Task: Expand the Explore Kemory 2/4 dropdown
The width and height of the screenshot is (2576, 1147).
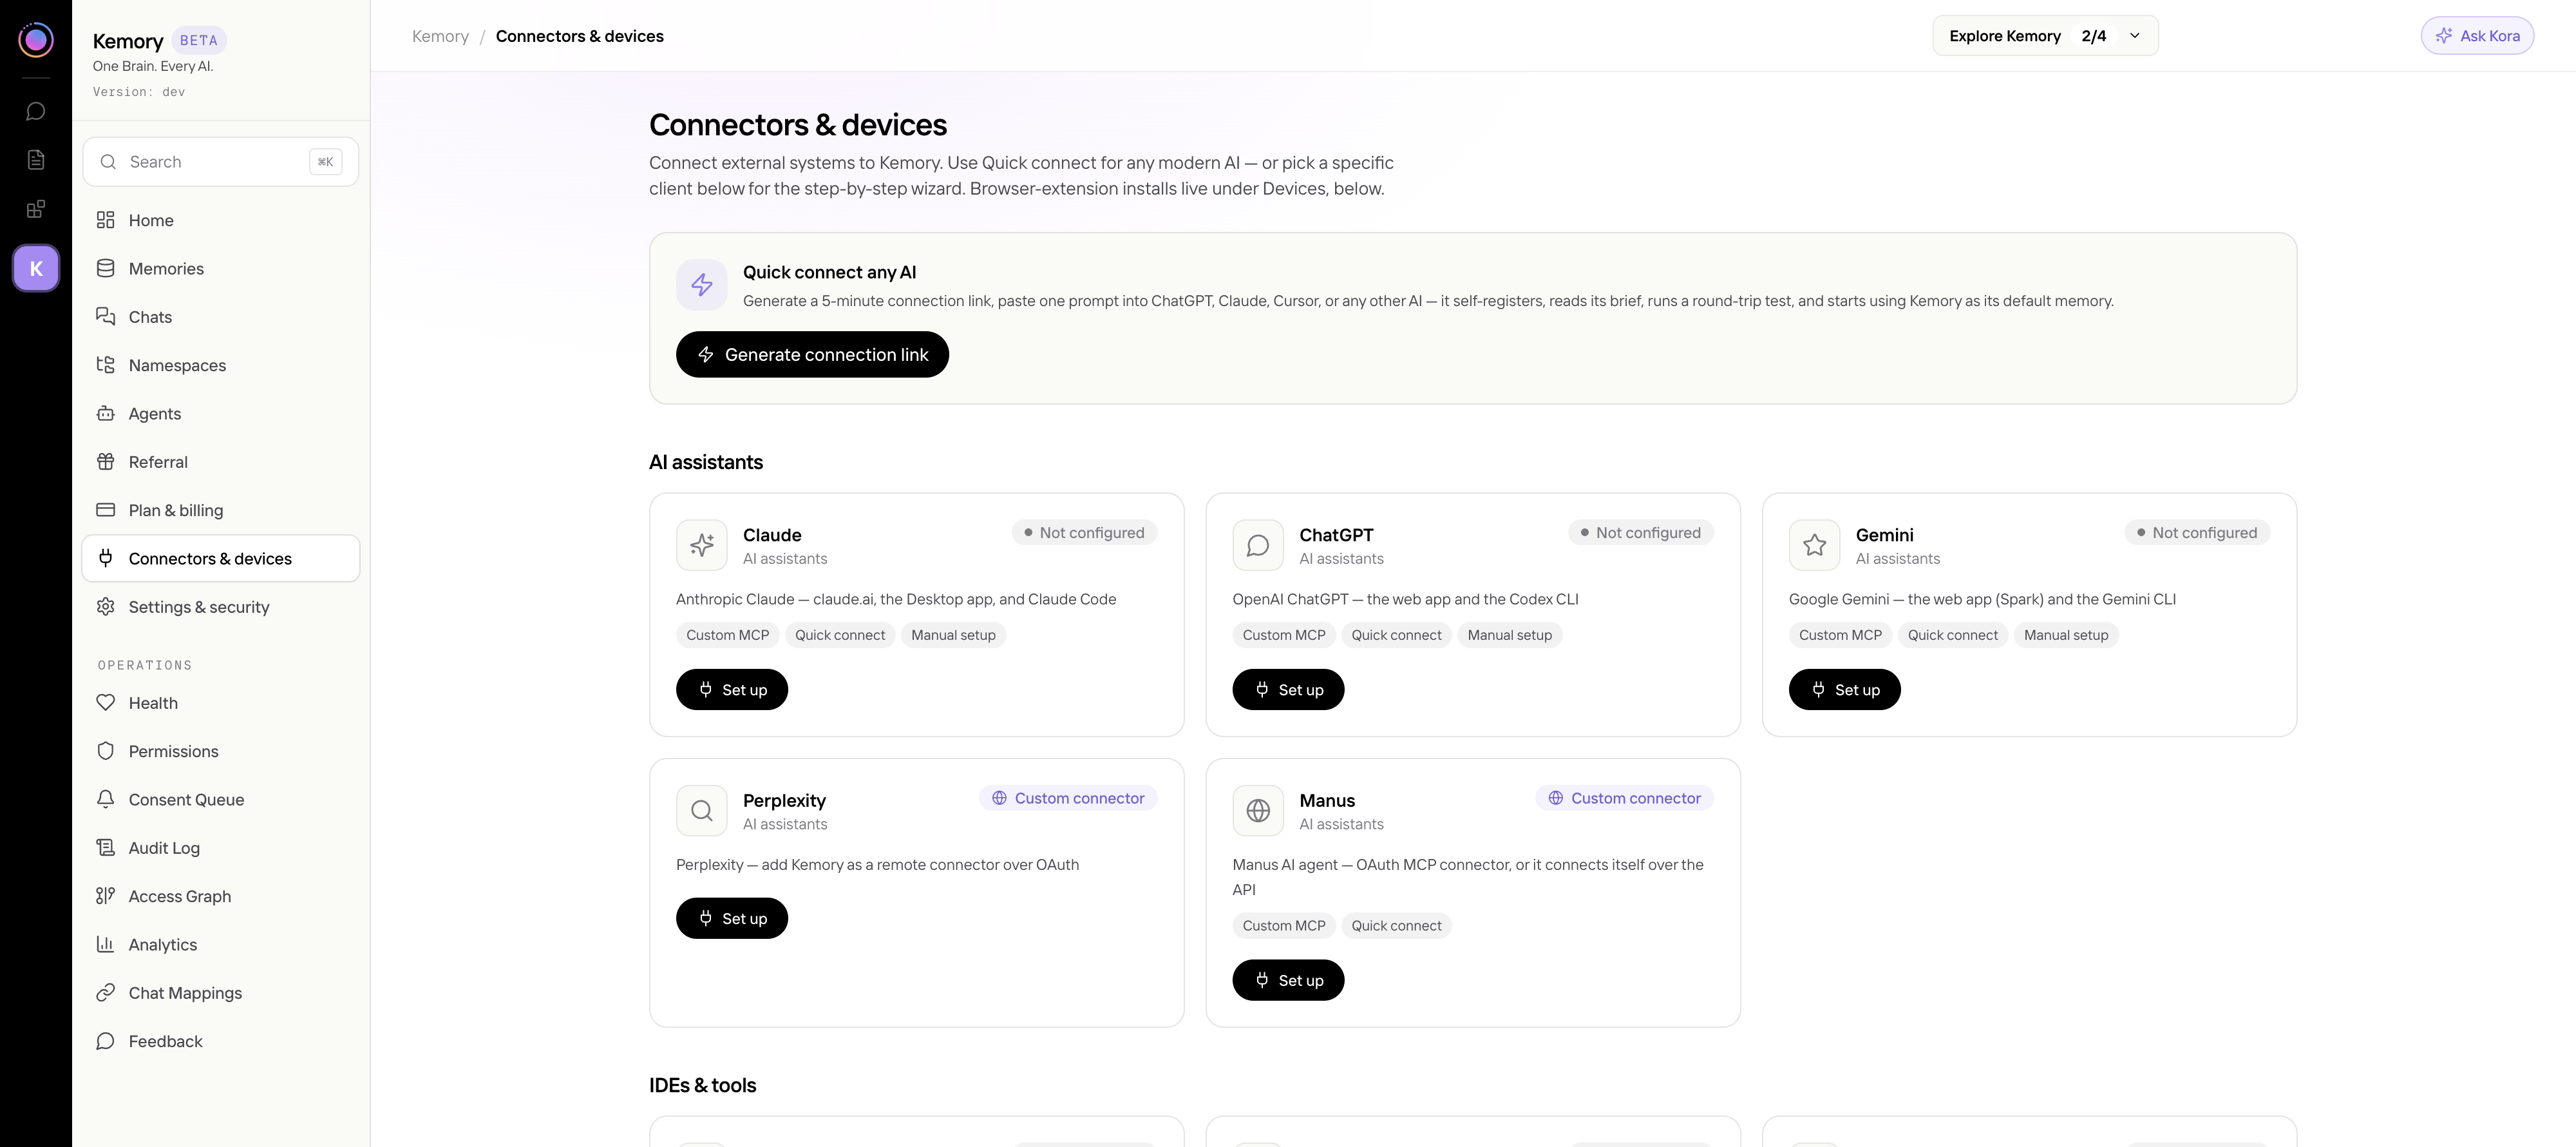Action: [2045, 36]
